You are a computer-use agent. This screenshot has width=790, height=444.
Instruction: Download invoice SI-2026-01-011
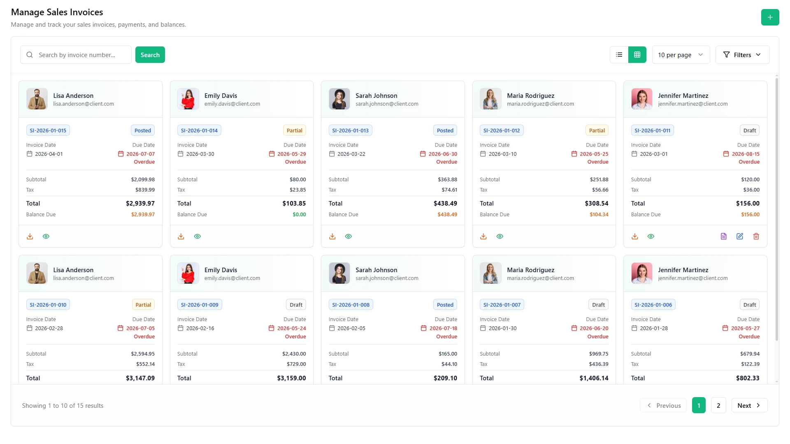click(x=635, y=236)
